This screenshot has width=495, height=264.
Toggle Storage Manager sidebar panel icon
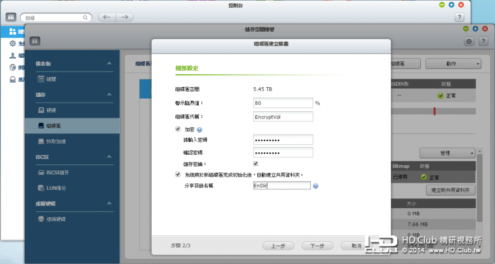point(35,41)
